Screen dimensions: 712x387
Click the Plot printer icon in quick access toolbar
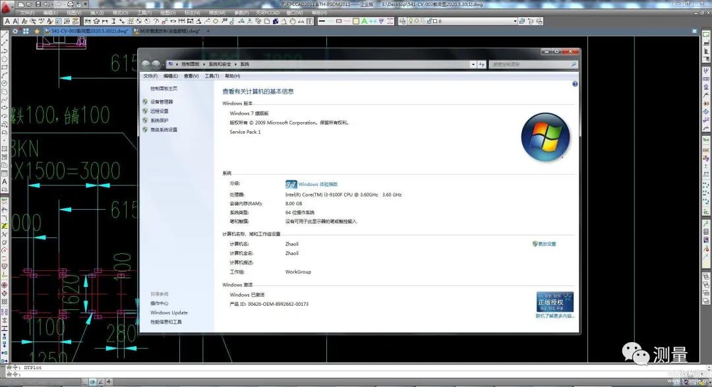(x=70, y=4)
